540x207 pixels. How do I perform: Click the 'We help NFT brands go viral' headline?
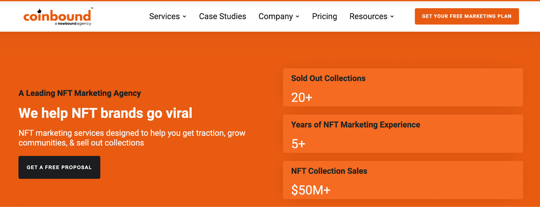pos(105,113)
